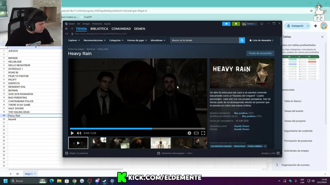Add new sheet with plus icon
This screenshot has width=330, height=185.
11,174
